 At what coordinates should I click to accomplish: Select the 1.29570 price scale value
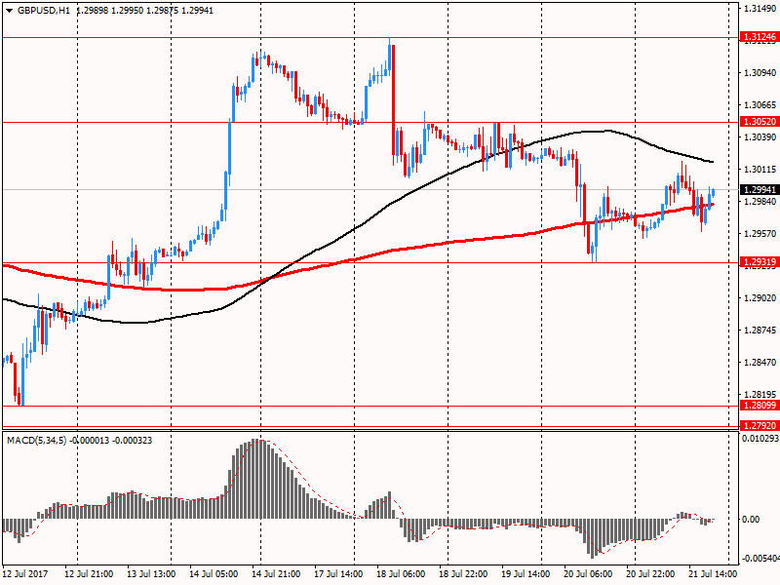point(760,233)
